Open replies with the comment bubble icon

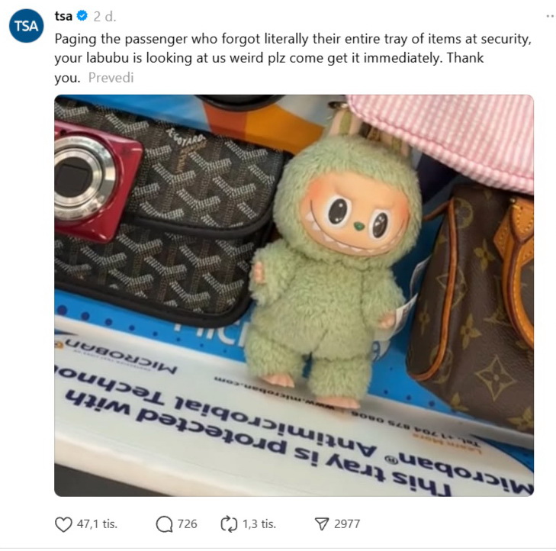(164, 524)
